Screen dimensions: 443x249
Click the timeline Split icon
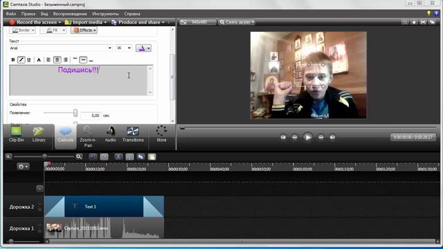(x=129, y=157)
